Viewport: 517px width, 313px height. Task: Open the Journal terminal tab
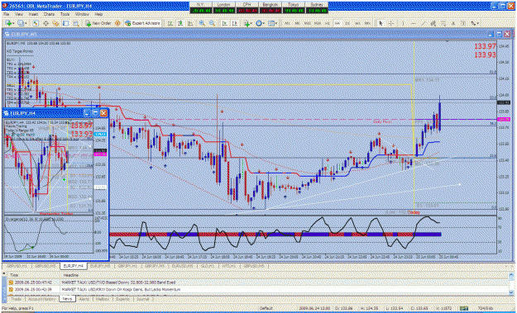[143, 299]
